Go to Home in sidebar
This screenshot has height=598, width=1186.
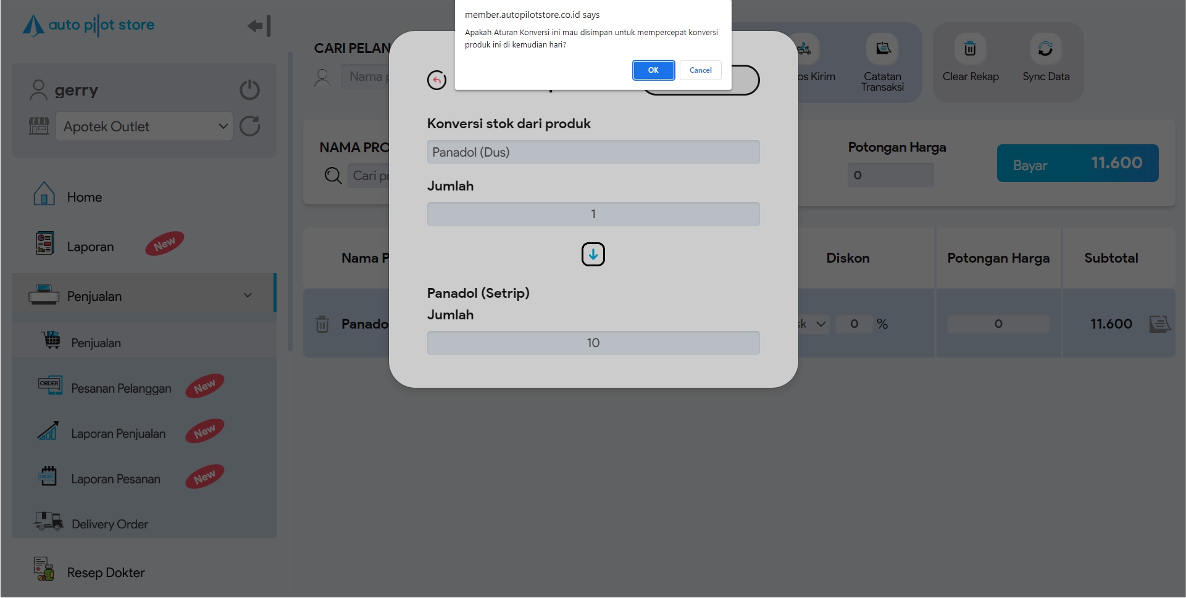tap(84, 197)
